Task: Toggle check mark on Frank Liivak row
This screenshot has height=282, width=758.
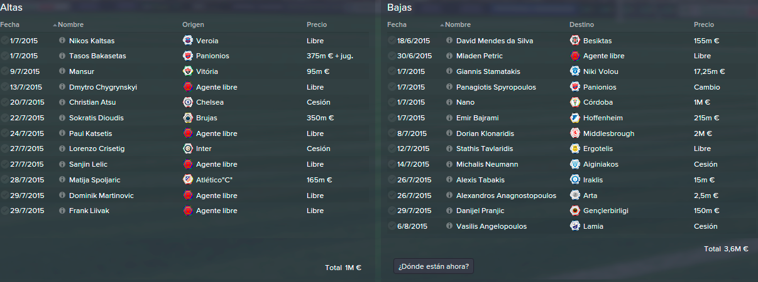Action: [5, 211]
